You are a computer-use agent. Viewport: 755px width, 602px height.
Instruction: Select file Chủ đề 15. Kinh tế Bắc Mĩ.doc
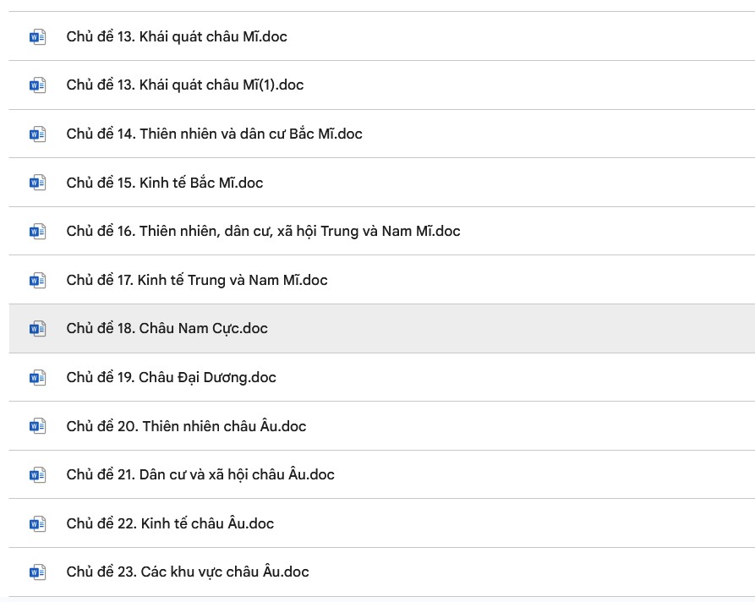pyautogui.click(x=165, y=183)
